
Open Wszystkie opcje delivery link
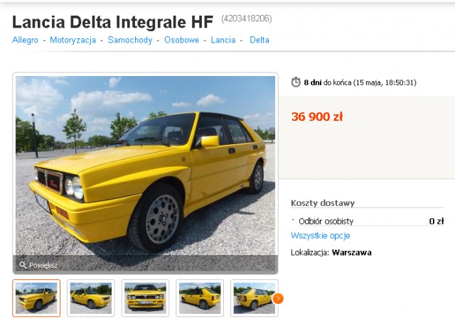tap(321, 236)
